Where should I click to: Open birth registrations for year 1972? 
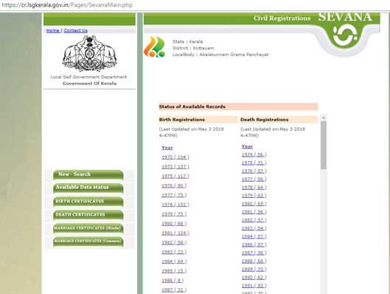pyautogui.click(x=175, y=157)
